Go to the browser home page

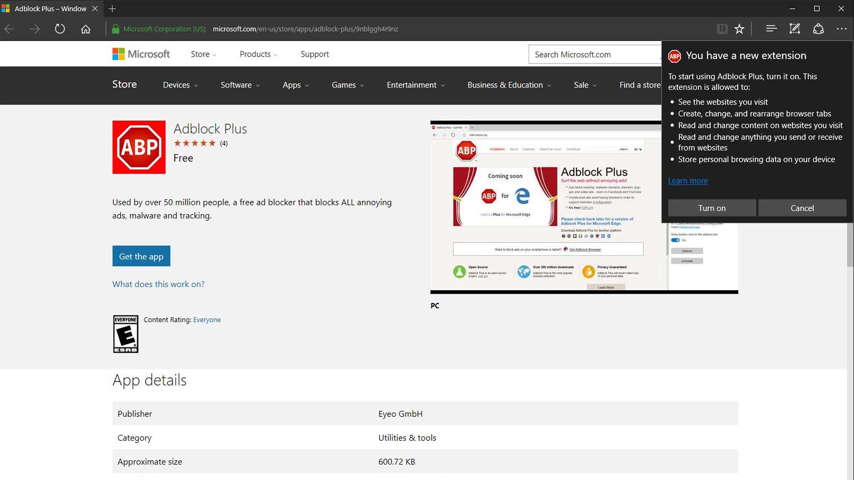pos(86,29)
